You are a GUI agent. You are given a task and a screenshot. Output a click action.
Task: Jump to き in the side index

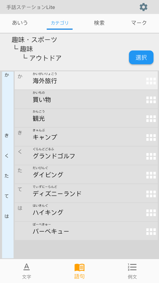click(6, 135)
